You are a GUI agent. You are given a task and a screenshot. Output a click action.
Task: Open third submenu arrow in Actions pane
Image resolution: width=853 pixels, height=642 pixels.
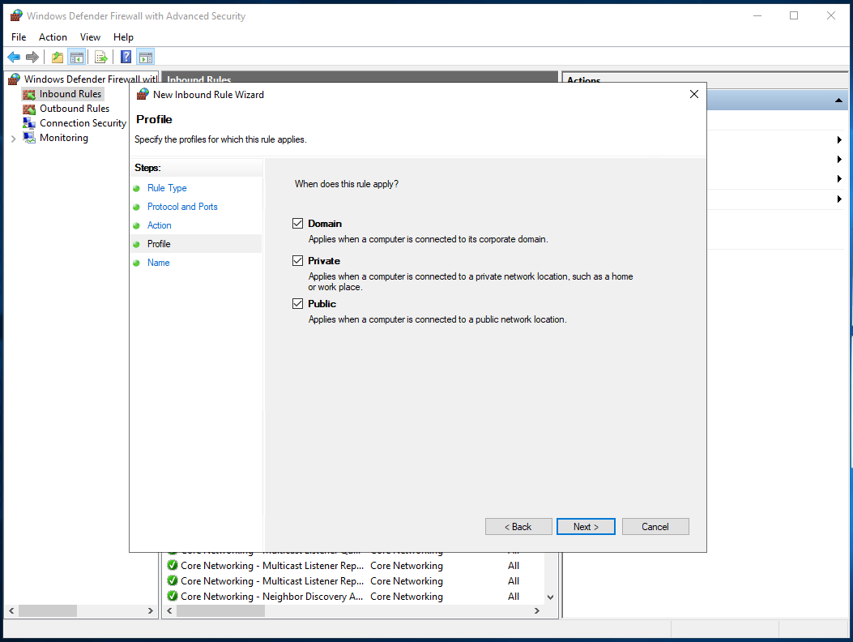839,178
